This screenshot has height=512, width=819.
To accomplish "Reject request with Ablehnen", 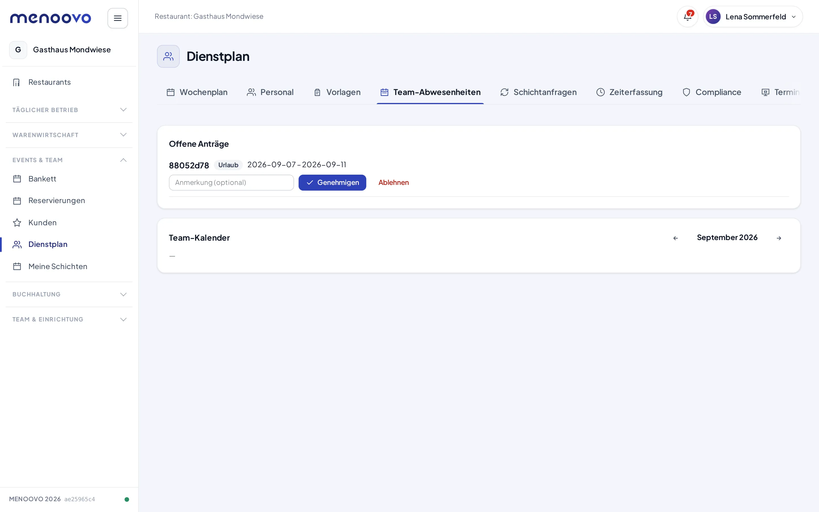I will click(393, 183).
